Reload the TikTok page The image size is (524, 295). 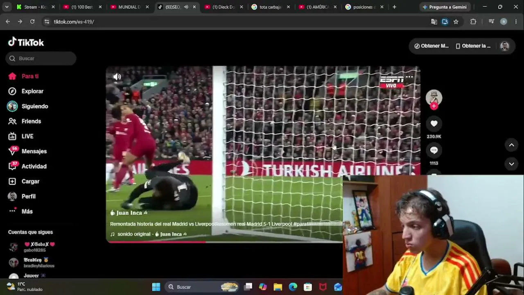[x=32, y=22]
